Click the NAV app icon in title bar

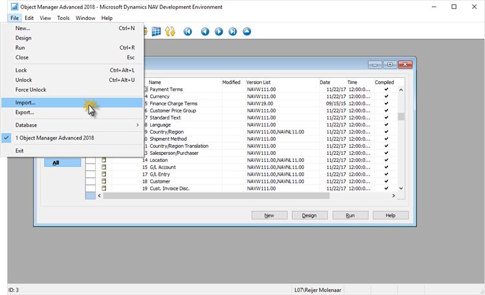tap(14, 7)
